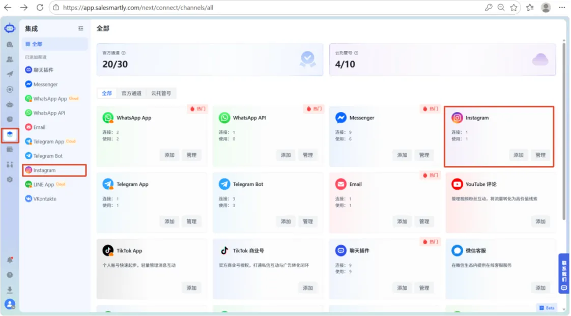Open the browser three-dot menu
The height and width of the screenshot is (316, 571).
point(562,7)
